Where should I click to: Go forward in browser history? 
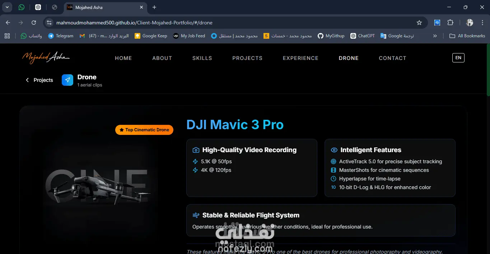[x=21, y=23]
